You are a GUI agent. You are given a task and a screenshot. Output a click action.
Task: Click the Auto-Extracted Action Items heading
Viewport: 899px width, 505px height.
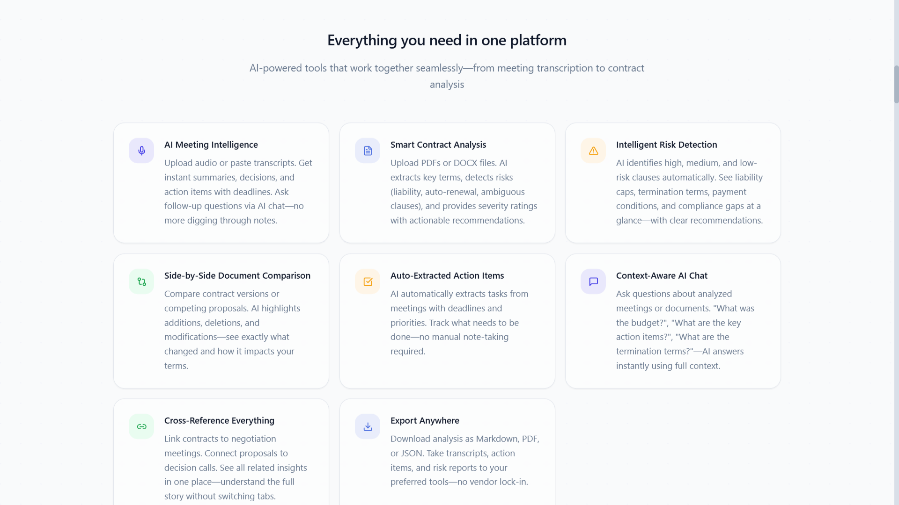click(x=447, y=276)
